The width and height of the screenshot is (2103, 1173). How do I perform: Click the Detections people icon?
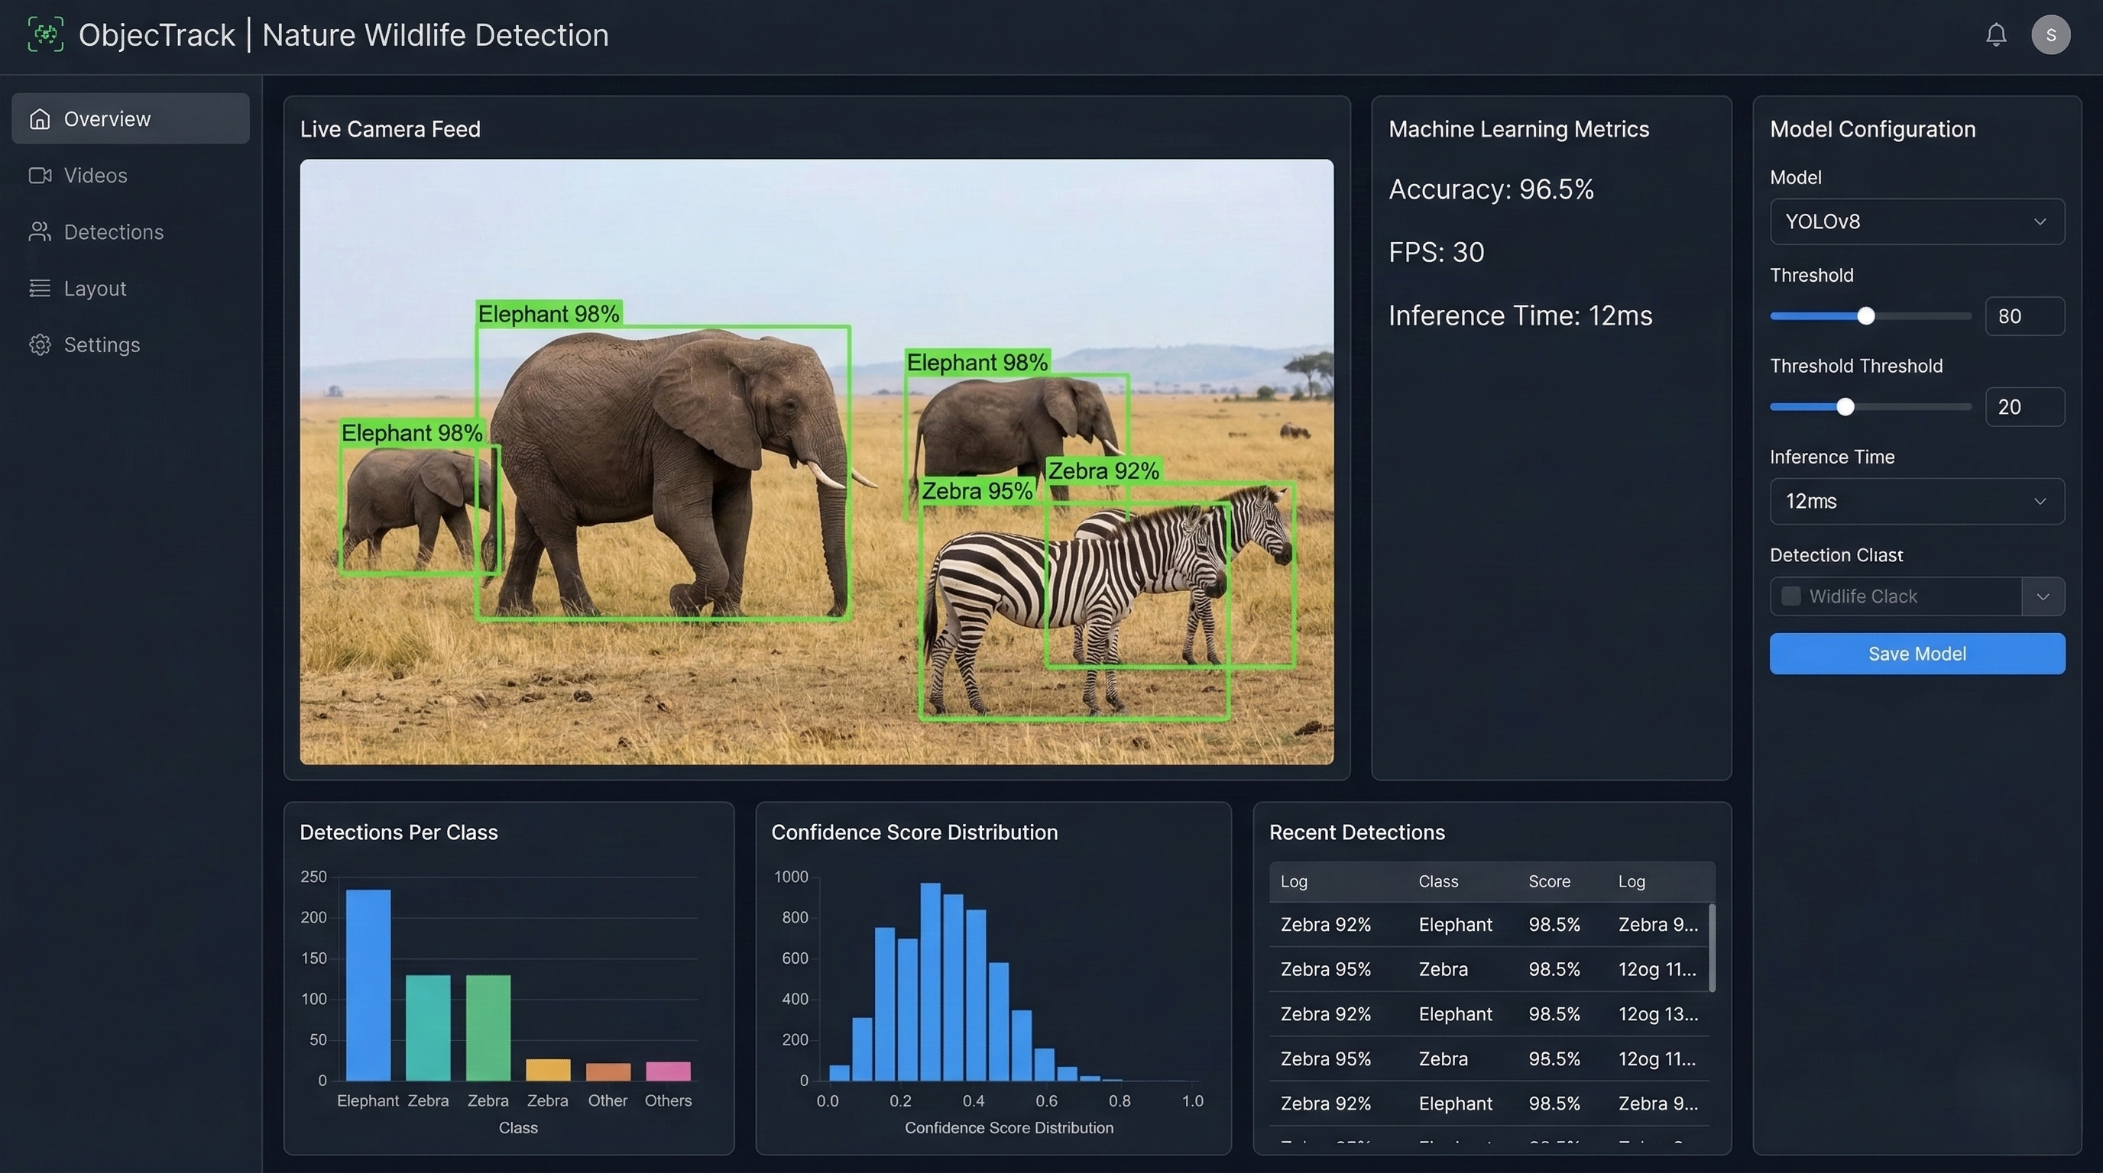[x=40, y=231]
